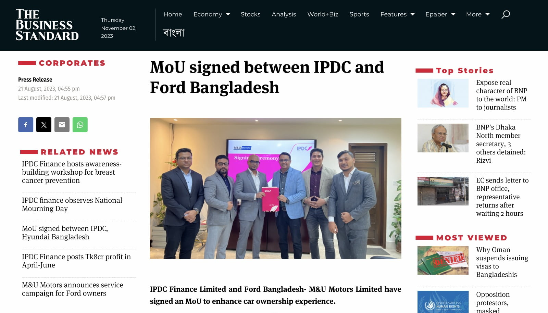Read MoU signed between IPDC, Hyundai Bangladesh
548x313 pixels.
point(65,233)
